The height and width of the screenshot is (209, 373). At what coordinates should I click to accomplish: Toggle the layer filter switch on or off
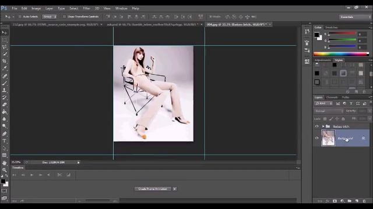370,103
